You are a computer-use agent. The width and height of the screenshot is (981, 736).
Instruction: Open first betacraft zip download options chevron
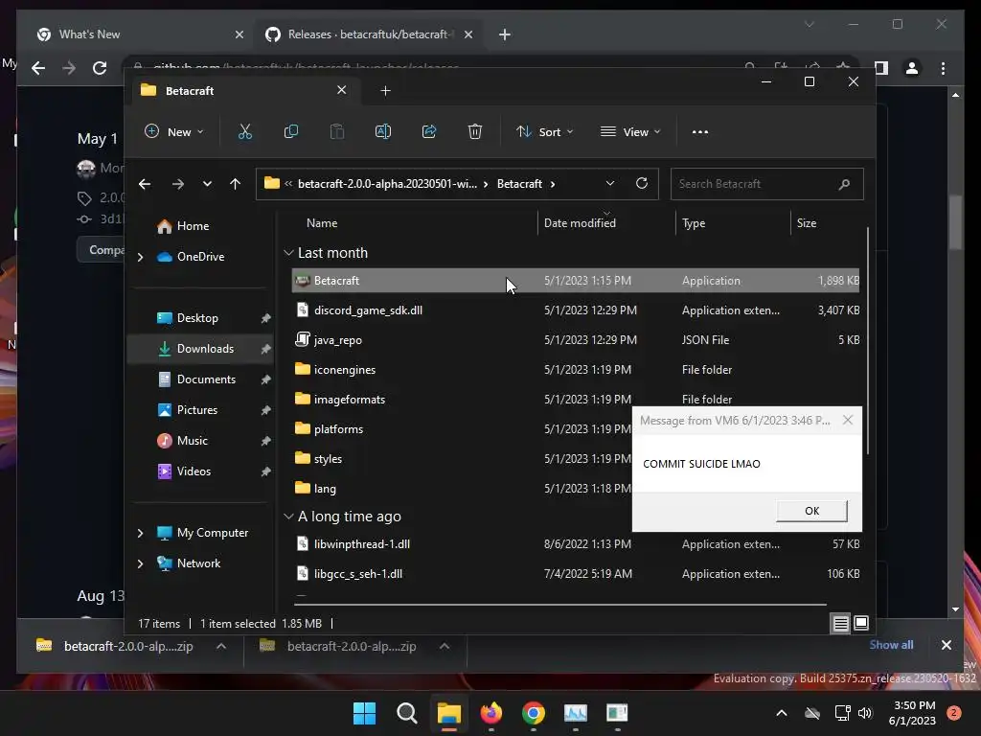click(x=221, y=647)
